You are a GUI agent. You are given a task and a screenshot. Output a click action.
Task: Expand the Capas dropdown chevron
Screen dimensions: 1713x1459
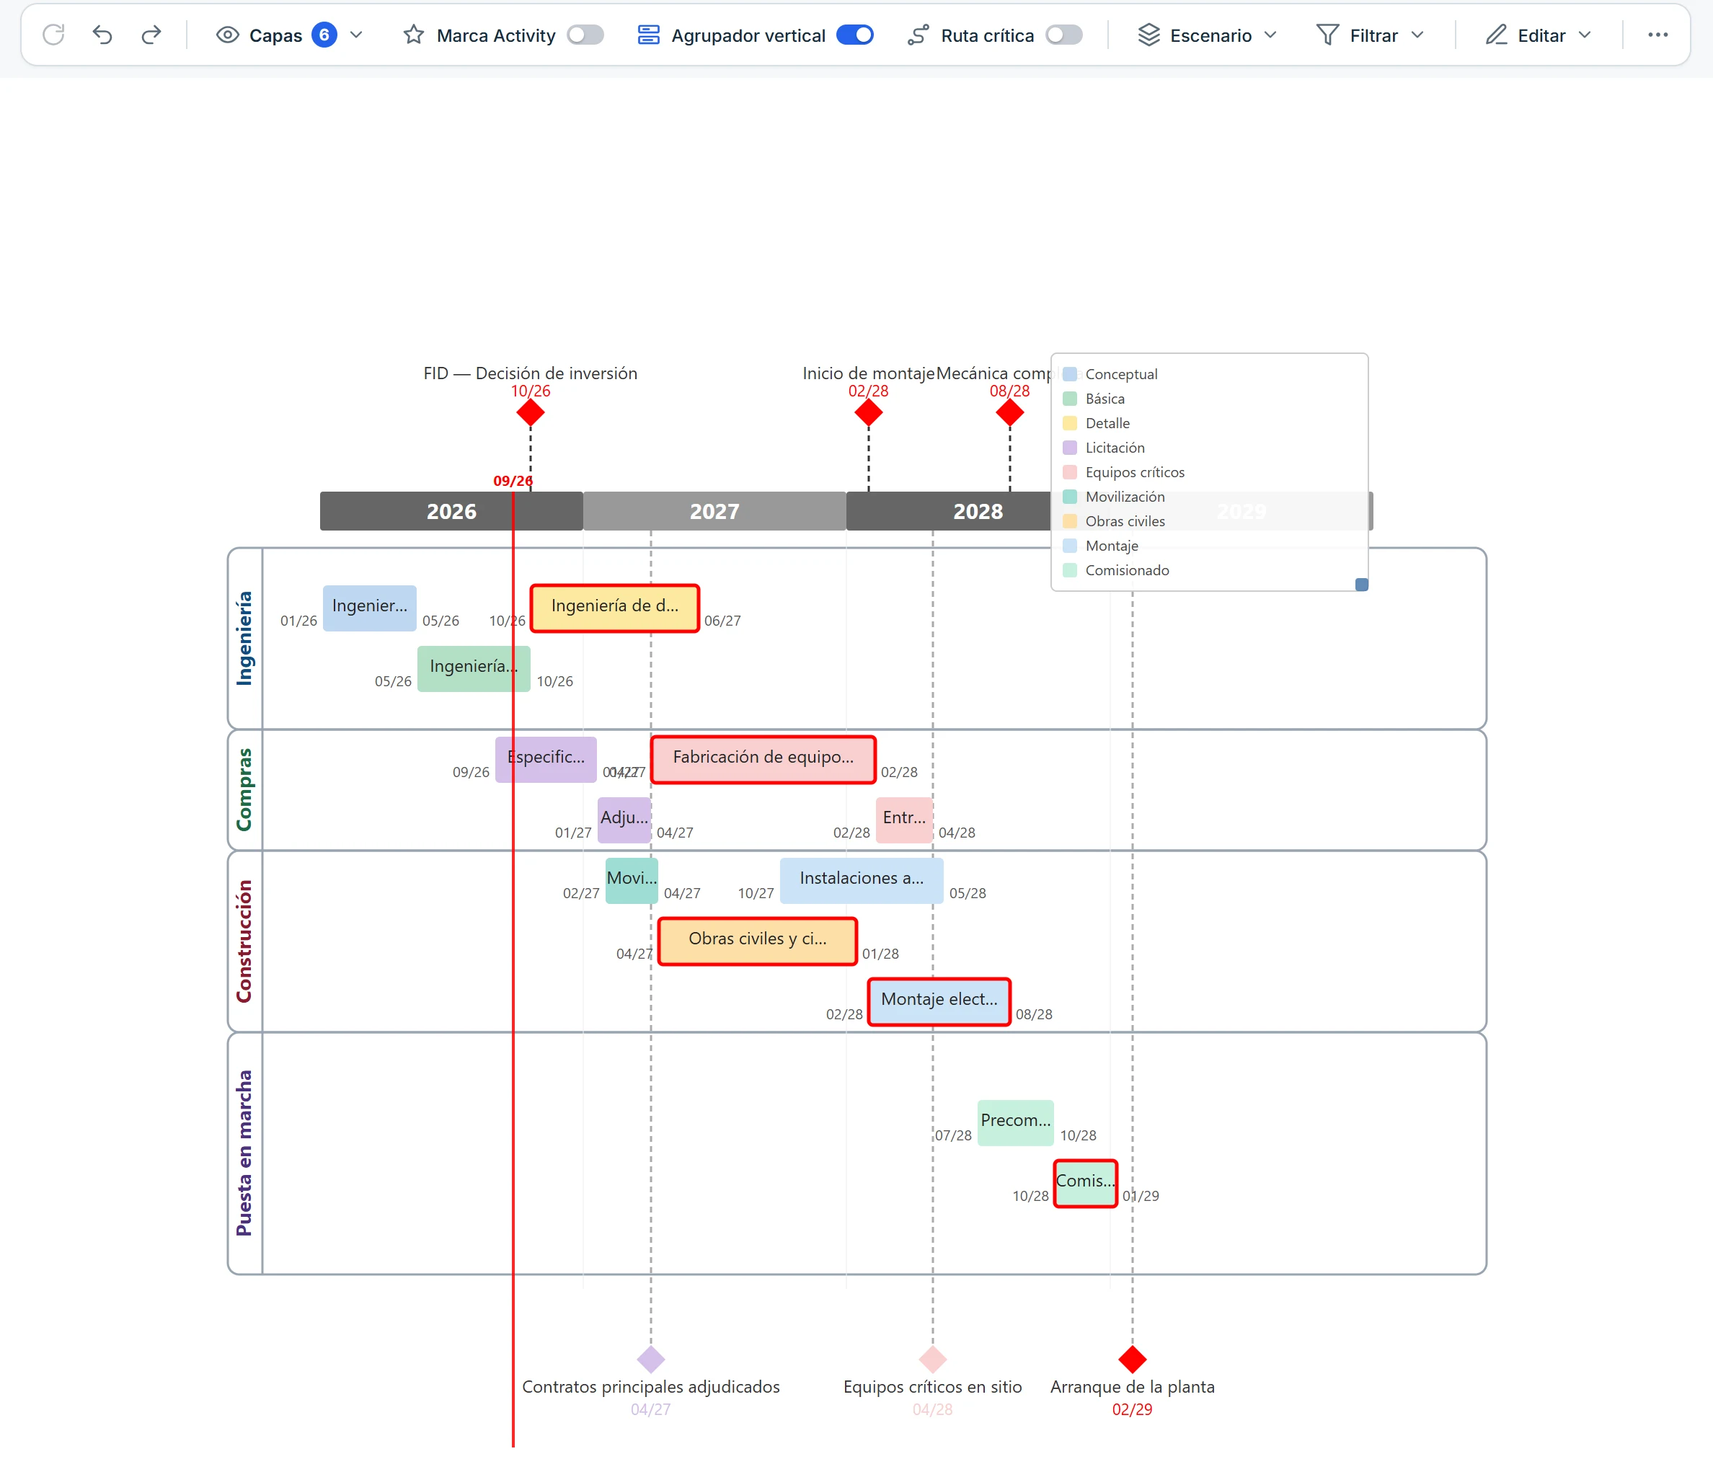click(355, 35)
